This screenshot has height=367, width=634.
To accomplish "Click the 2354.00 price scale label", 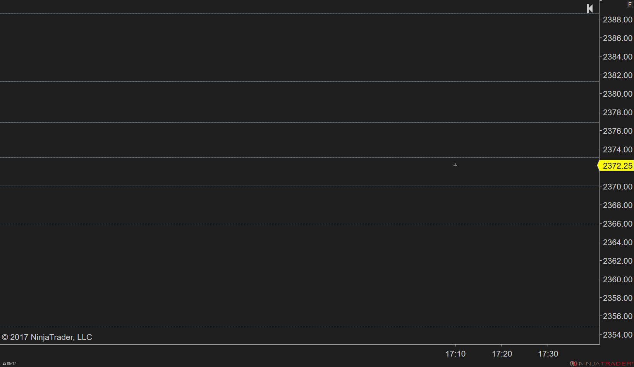I will click(617, 335).
